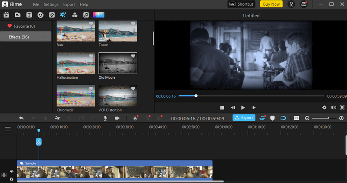Open the Media library tab icon

[7, 15]
